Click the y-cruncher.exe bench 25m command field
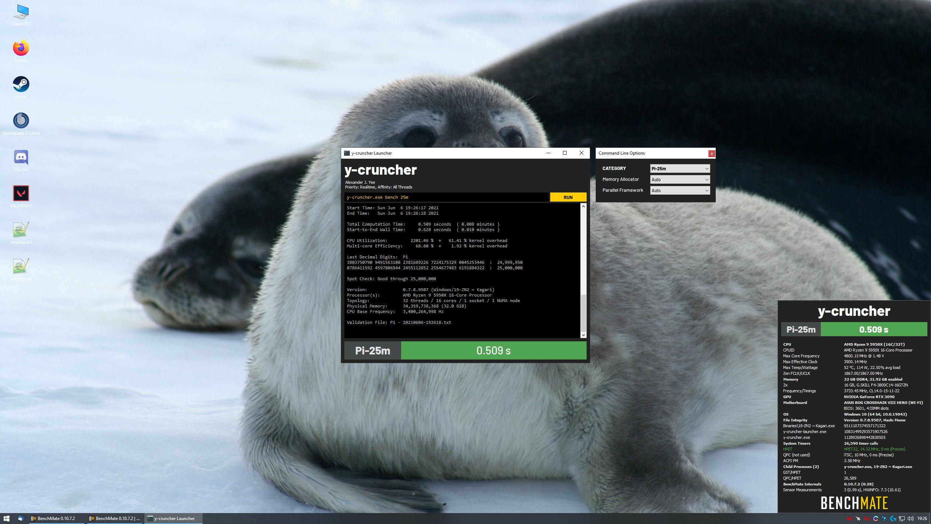931x524 pixels. tap(446, 197)
